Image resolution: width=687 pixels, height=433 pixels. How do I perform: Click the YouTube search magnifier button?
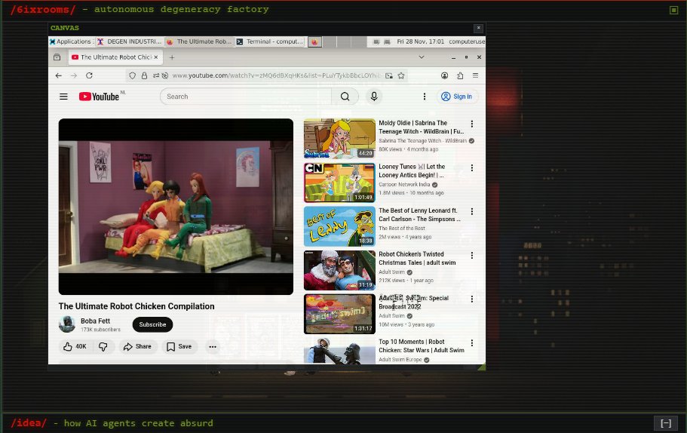[x=345, y=97]
